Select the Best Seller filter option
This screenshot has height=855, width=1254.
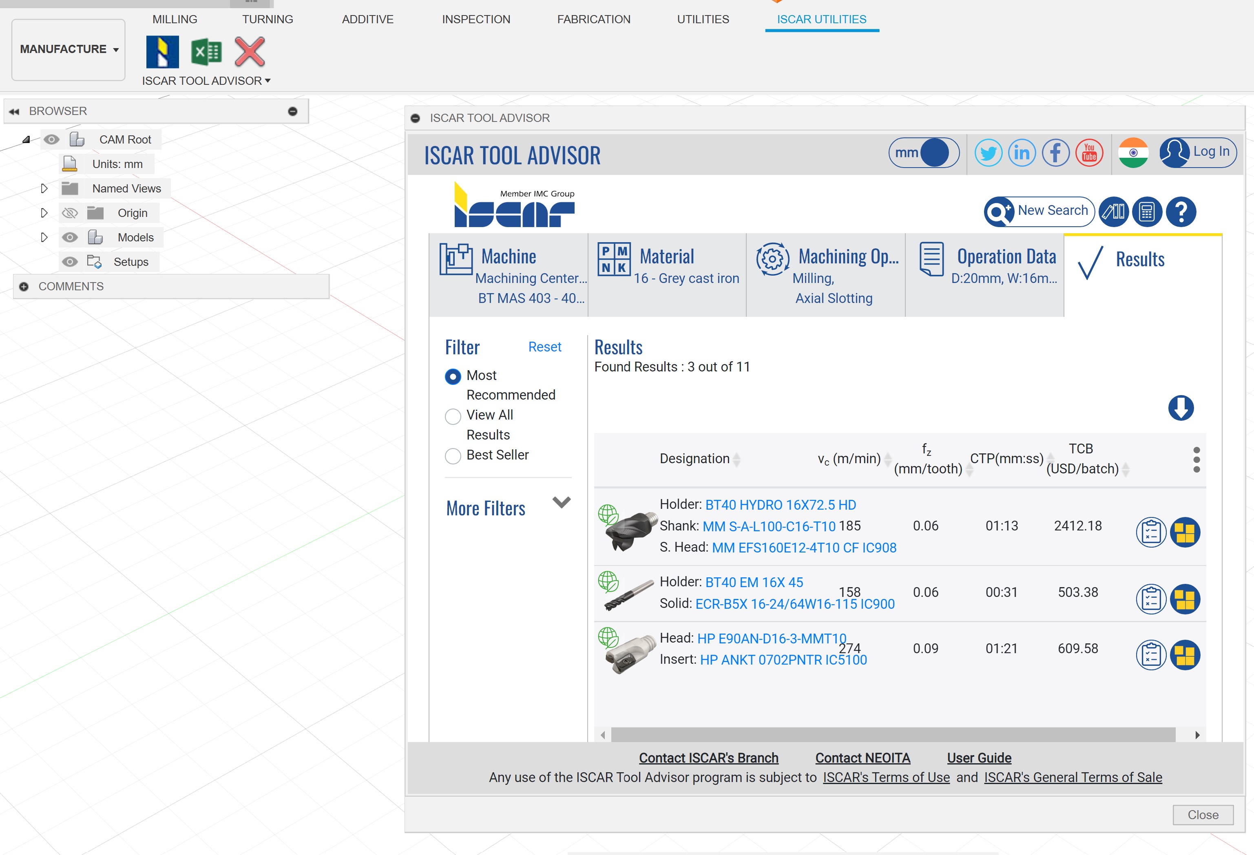[453, 456]
